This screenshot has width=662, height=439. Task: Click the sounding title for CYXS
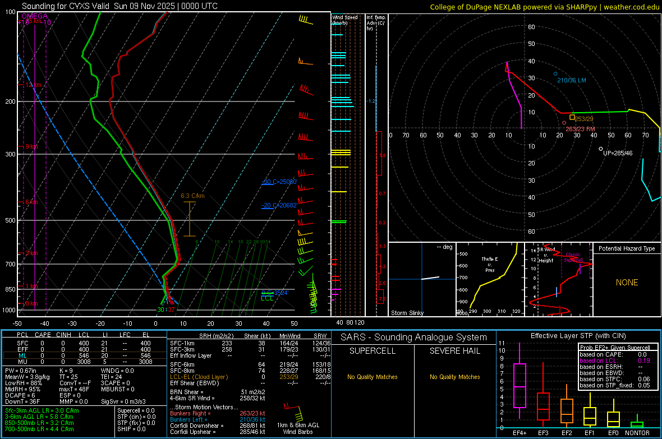(x=120, y=6)
